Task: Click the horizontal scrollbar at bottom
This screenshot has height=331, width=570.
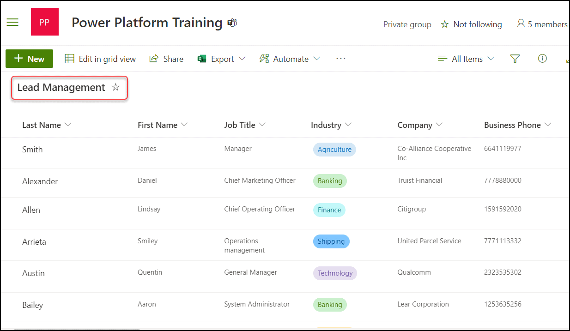Action: tap(77, 329)
